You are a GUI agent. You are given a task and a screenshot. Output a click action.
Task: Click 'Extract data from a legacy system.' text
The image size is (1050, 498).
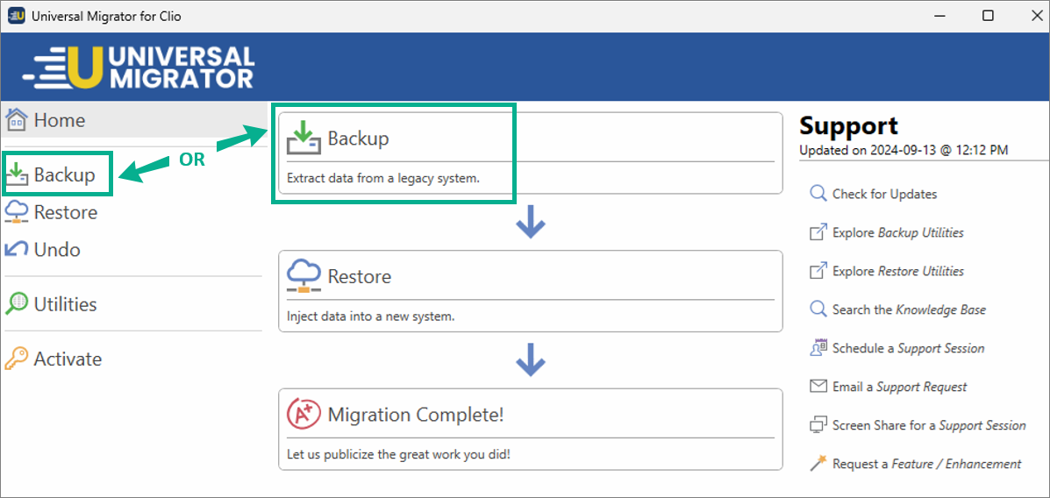(x=383, y=179)
